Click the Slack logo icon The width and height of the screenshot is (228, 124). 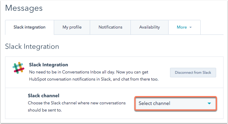18,68
